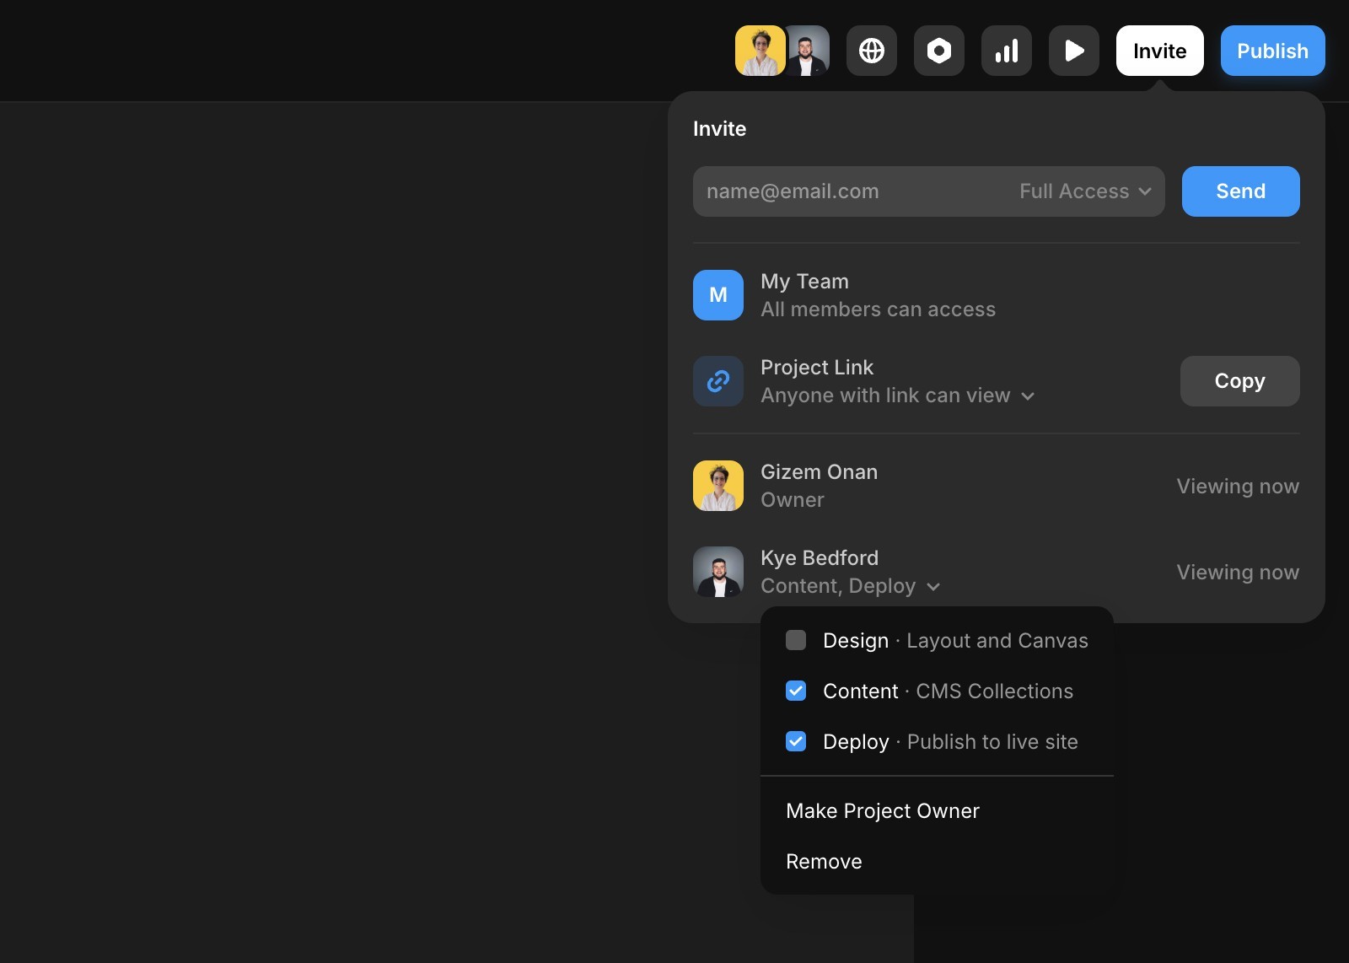The height and width of the screenshot is (963, 1349).
Task: Uncheck the Deploy permission checkbox
Action: tap(796, 741)
